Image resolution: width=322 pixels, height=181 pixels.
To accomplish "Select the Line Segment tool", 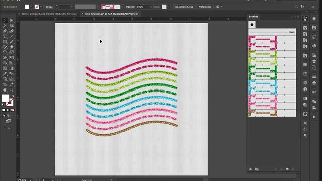I will click(x=11, y=36).
